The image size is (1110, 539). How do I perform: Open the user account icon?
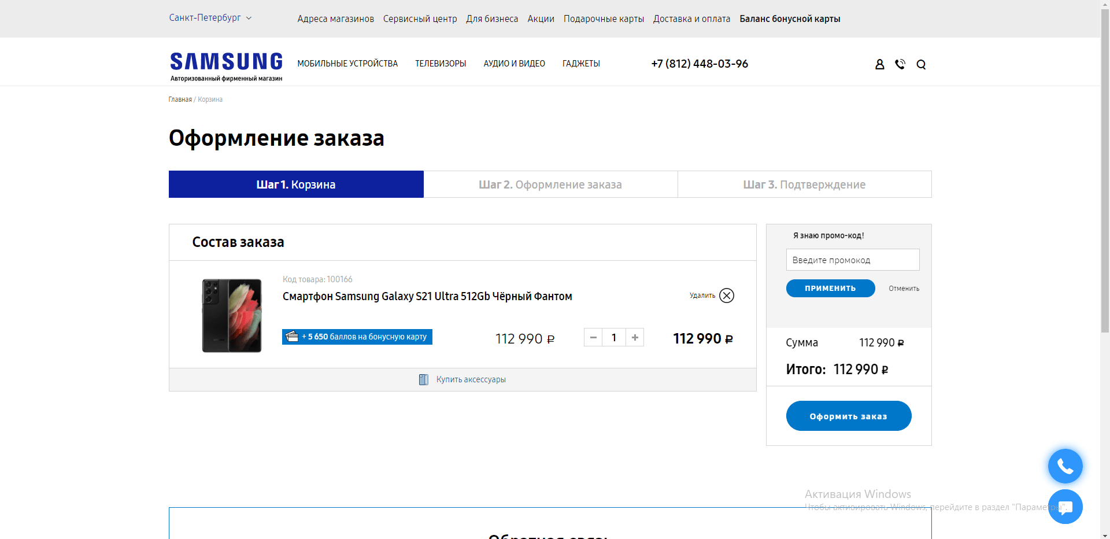click(x=879, y=64)
